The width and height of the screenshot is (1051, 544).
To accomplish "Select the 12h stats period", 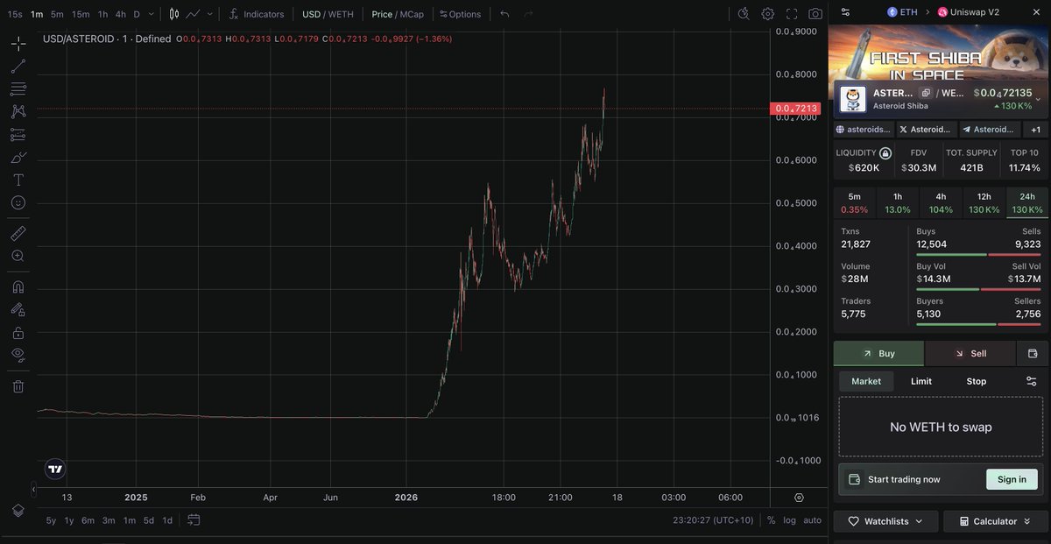I will (984, 203).
